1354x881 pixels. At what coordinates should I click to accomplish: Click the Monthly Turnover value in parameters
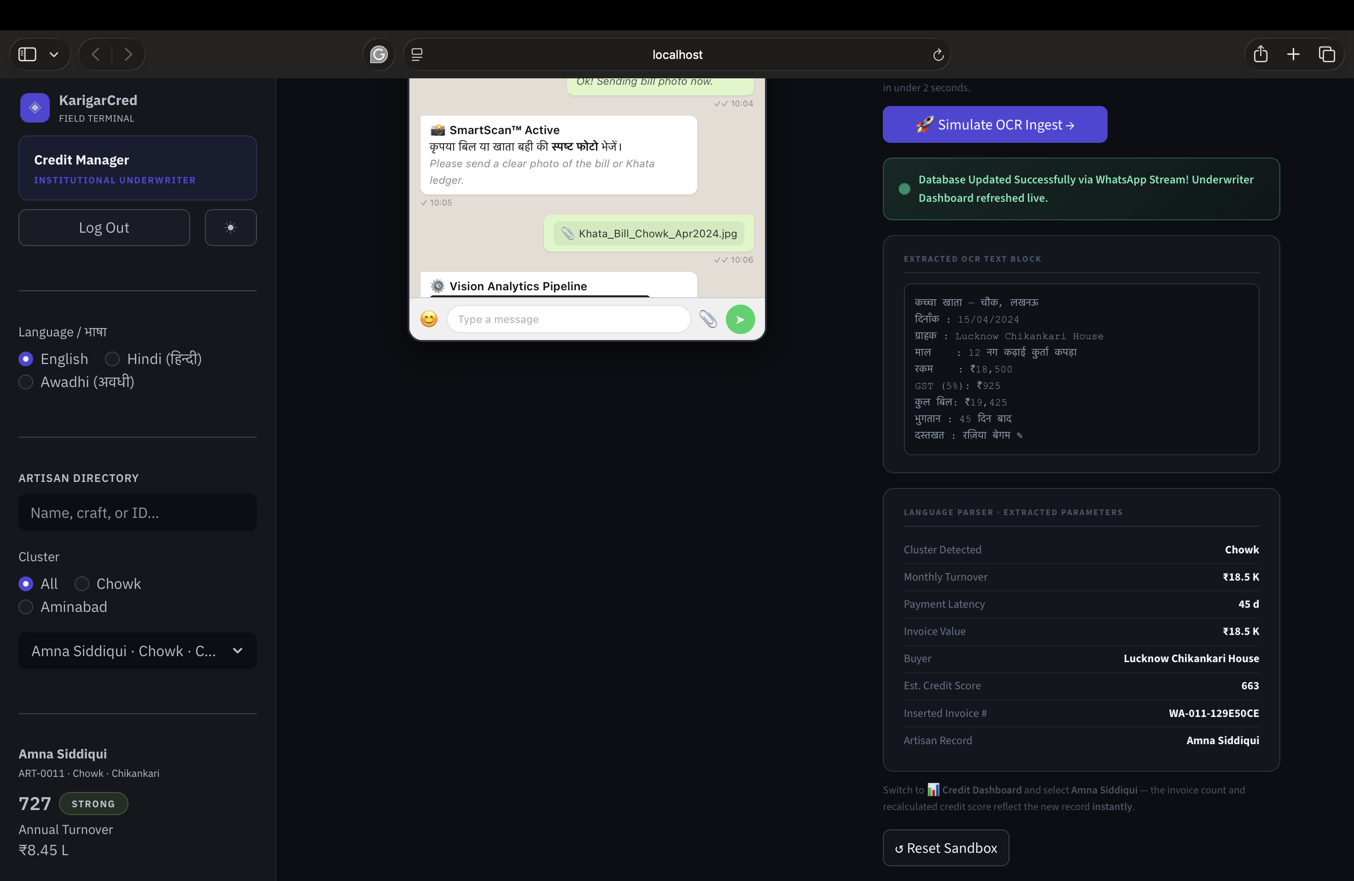tap(1240, 576)
